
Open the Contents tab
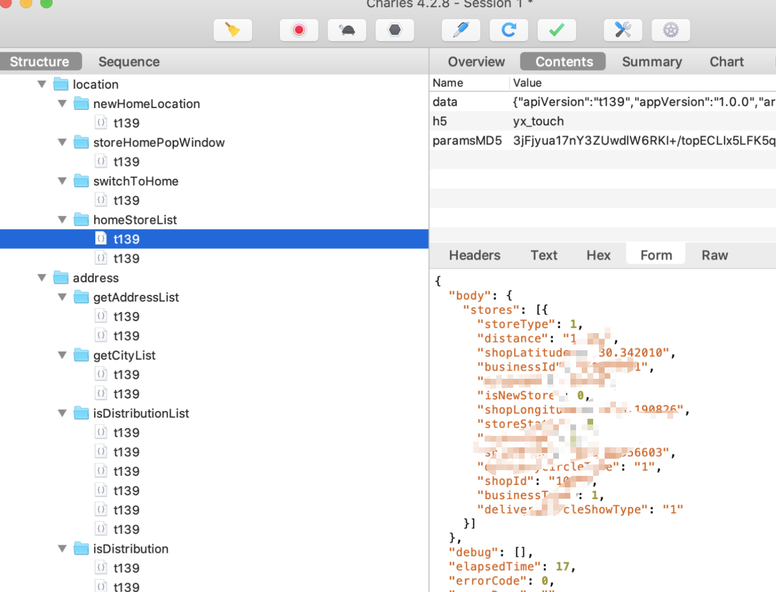coord(564,62)
